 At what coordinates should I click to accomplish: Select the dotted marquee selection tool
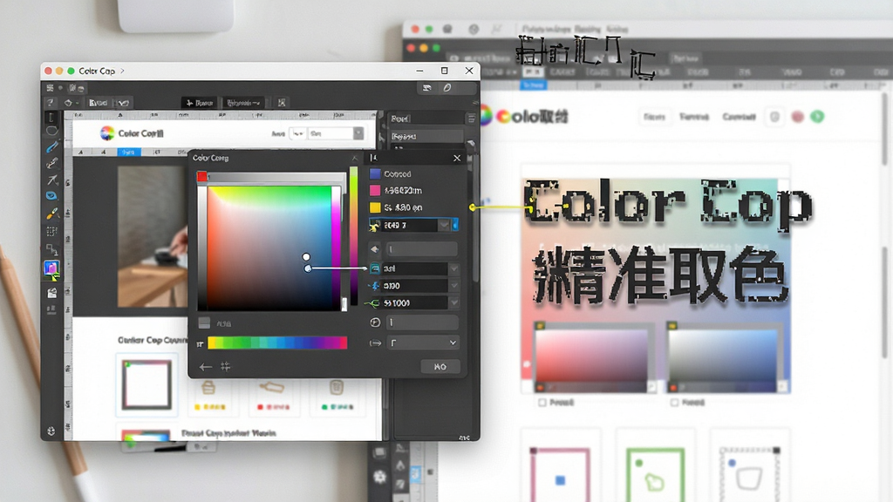coord(51,231)
